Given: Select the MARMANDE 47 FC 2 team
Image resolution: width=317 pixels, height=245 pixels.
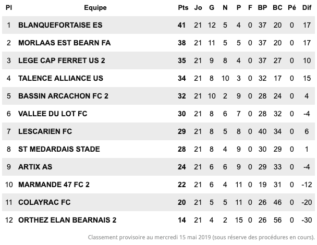Looking at the screenshot, I should pos(54,185).
